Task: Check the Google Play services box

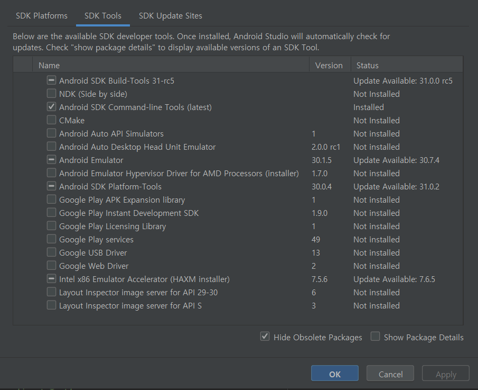Action: (52, 239)
